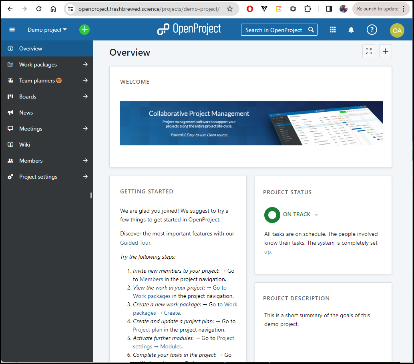The image size is (414, 364).
Task: Click Relaunch to update button
Action: point(378,9)
